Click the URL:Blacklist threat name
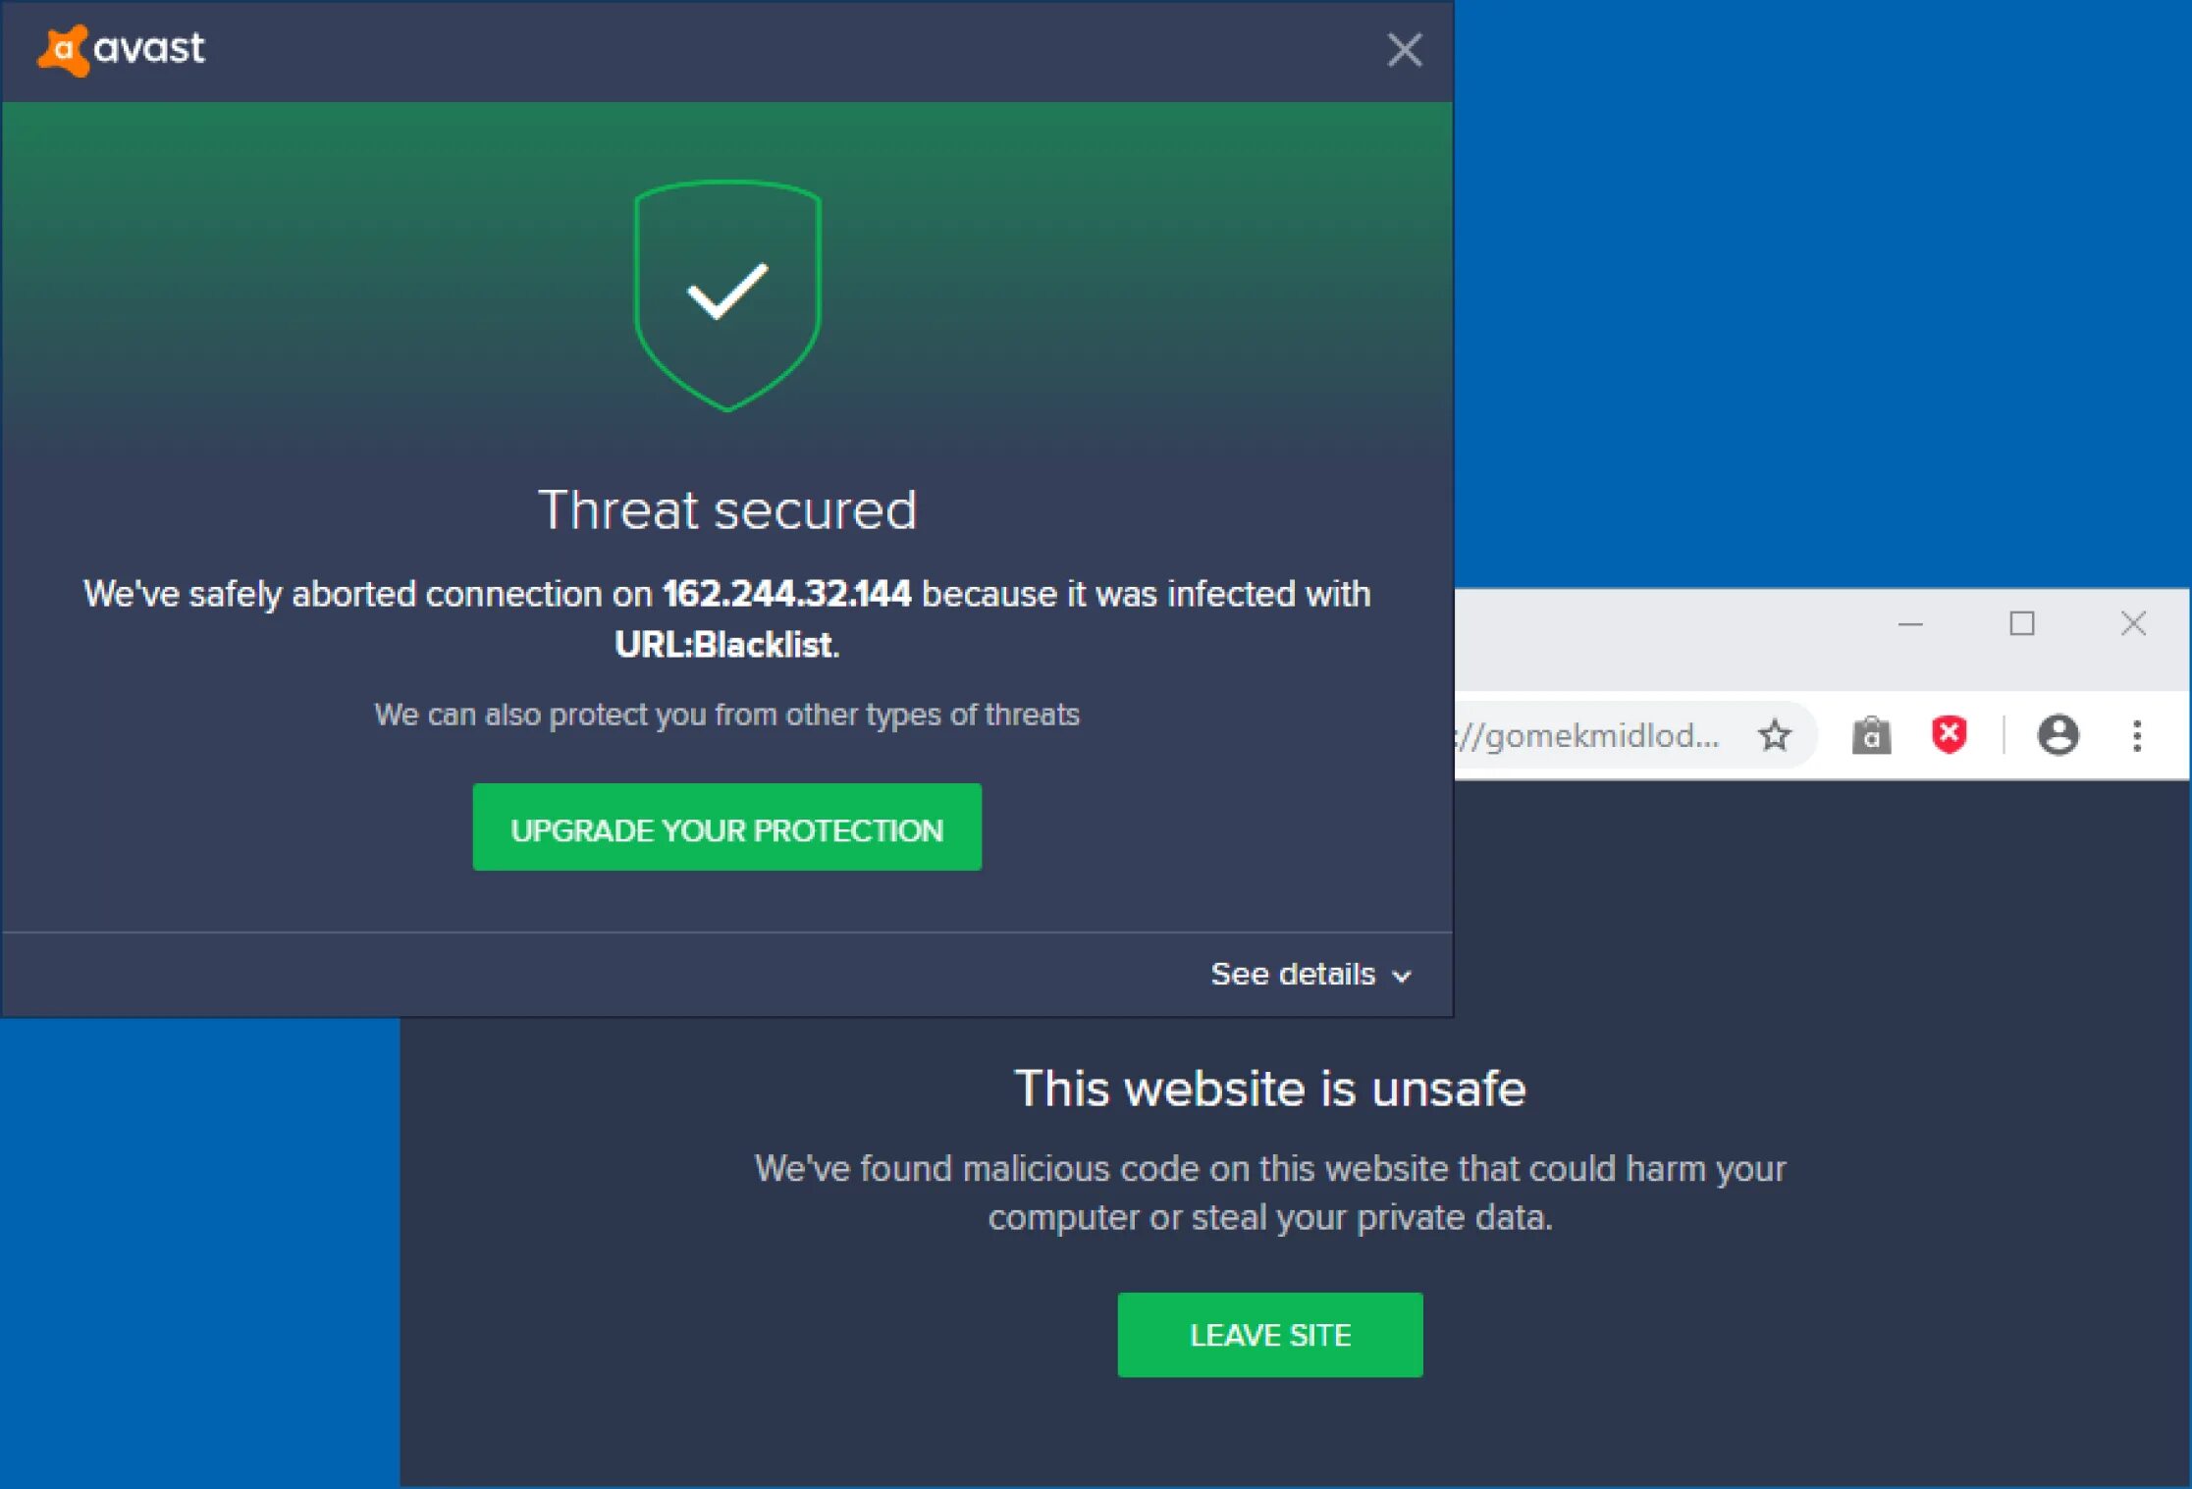Image resolution: width=2192 pixels, height=1489 pixels. pos(723,645)
